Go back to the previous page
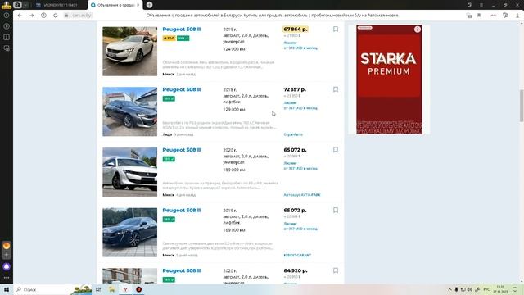 tap(20, 16)
